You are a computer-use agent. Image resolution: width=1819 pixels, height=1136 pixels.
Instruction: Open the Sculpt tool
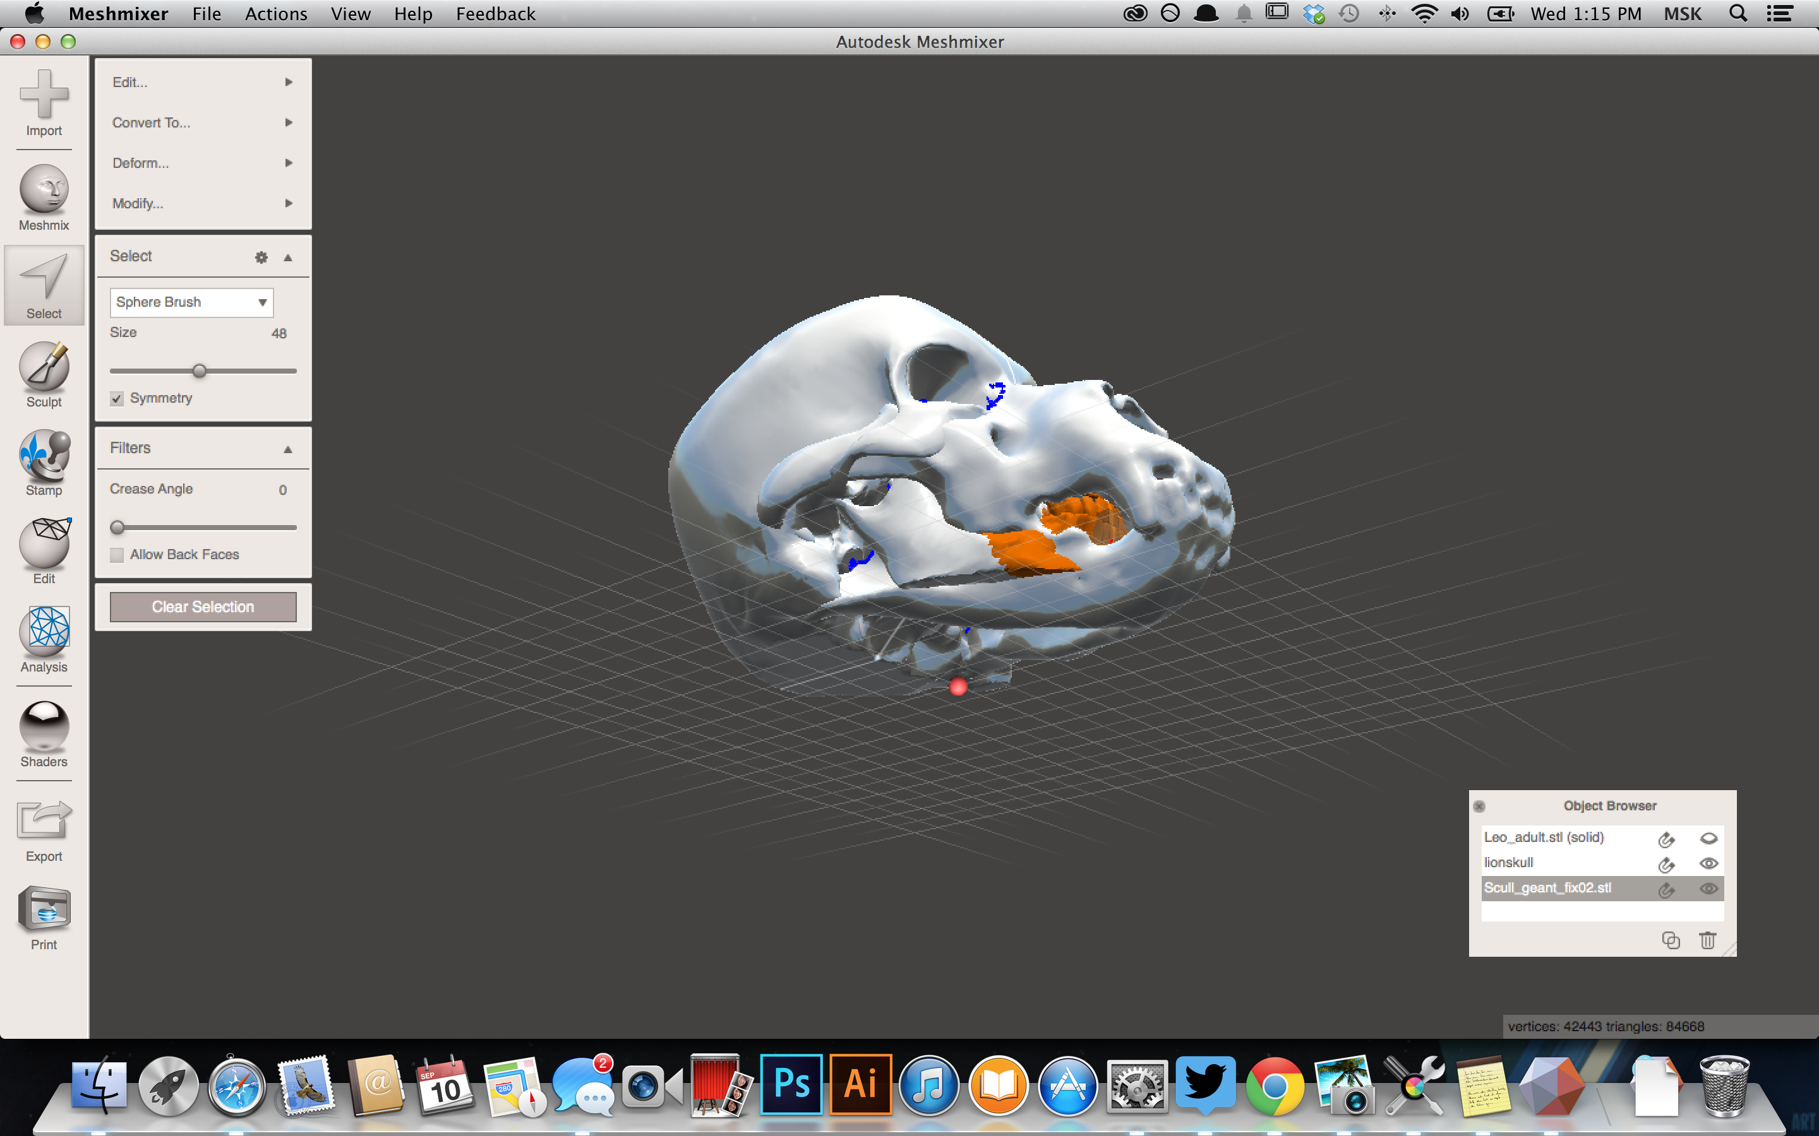coord(44,374)
